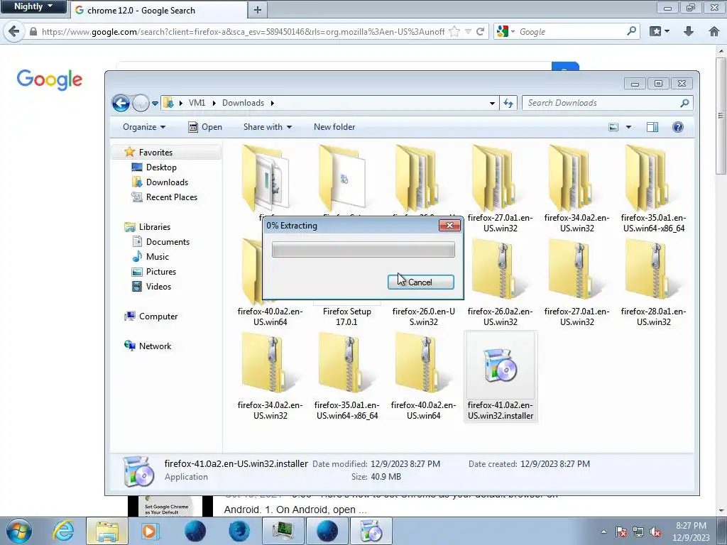Click the muted volume tray icon

(655, 532)
